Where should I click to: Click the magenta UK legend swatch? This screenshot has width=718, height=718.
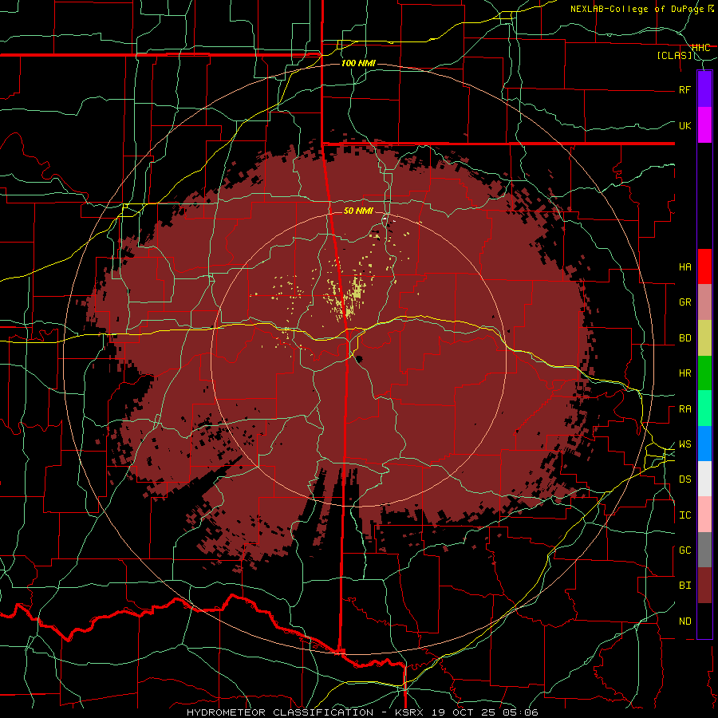pos(704,125)
